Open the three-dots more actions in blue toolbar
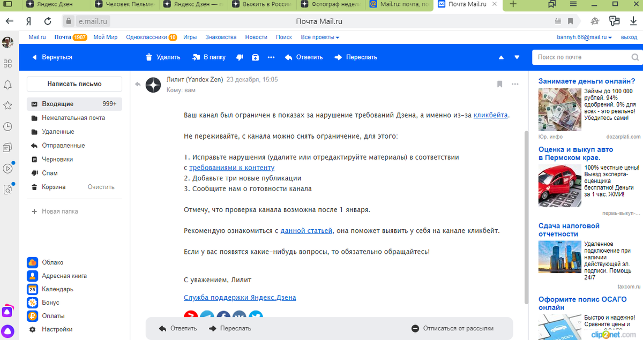 point(271,57)
